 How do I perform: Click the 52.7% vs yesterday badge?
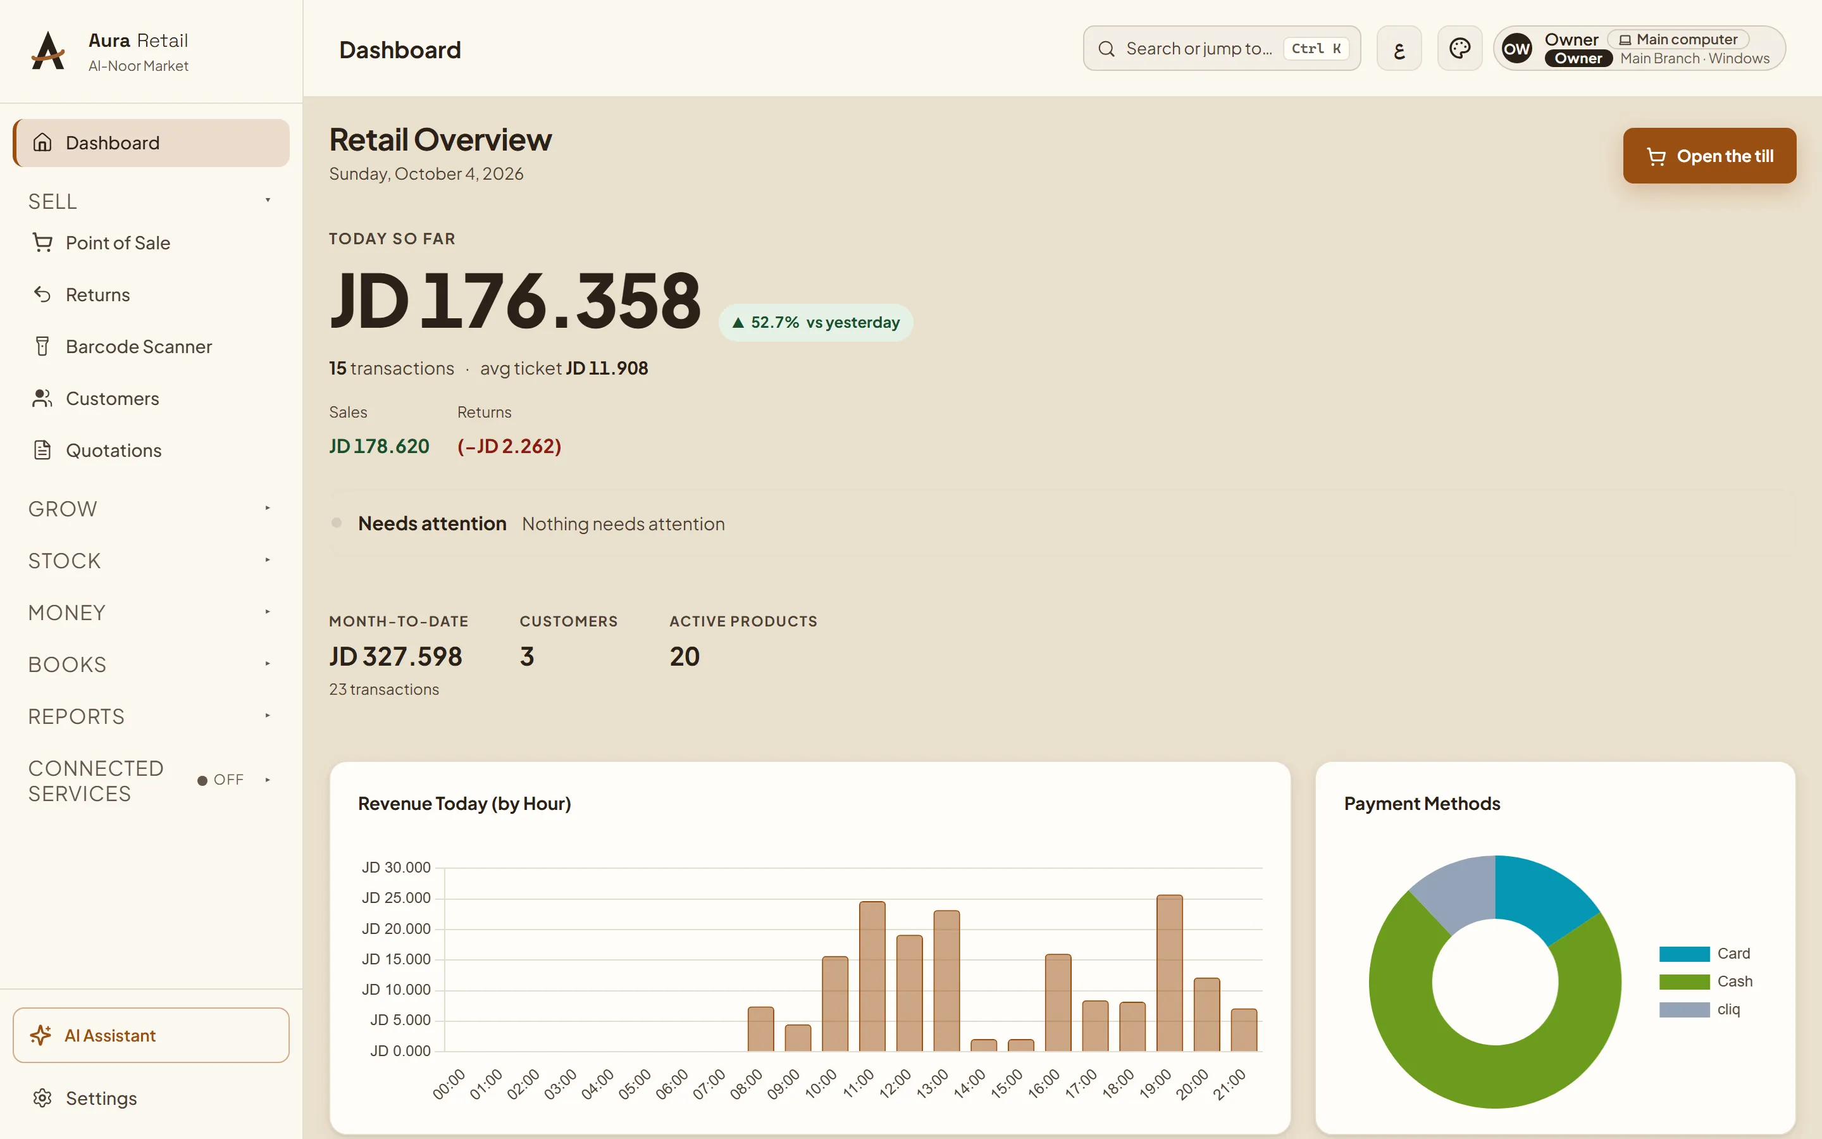pyautogui.click(x=815, y=323)
